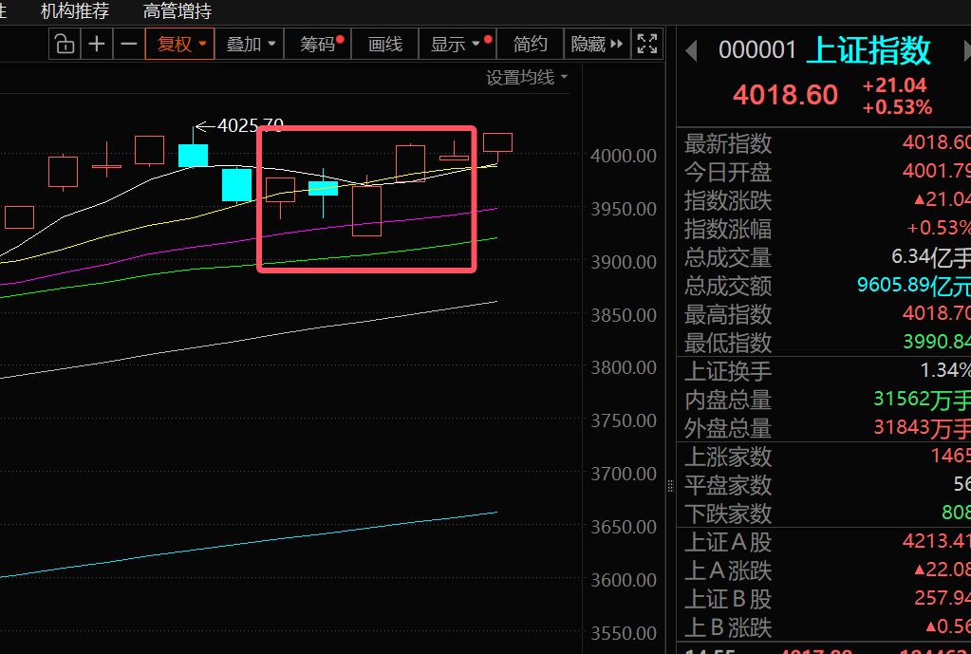Click the latest candlestick on chart

[x=497, y=143]
